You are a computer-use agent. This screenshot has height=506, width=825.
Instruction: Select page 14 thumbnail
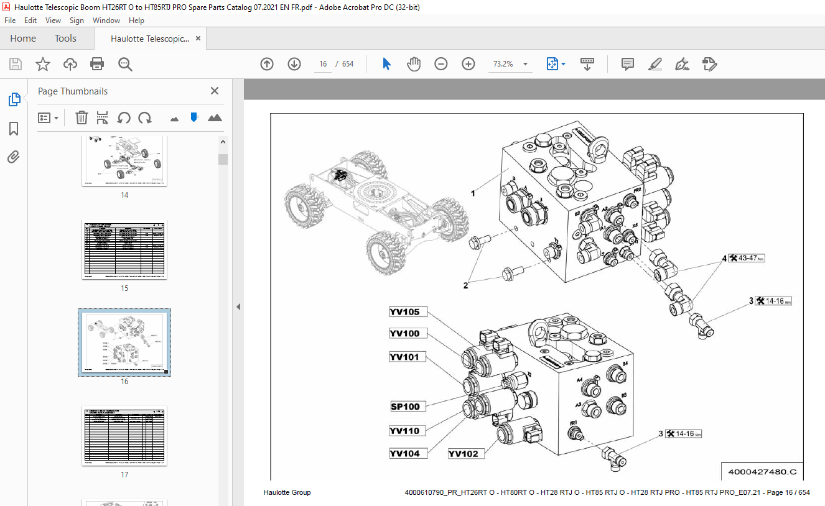124,161
